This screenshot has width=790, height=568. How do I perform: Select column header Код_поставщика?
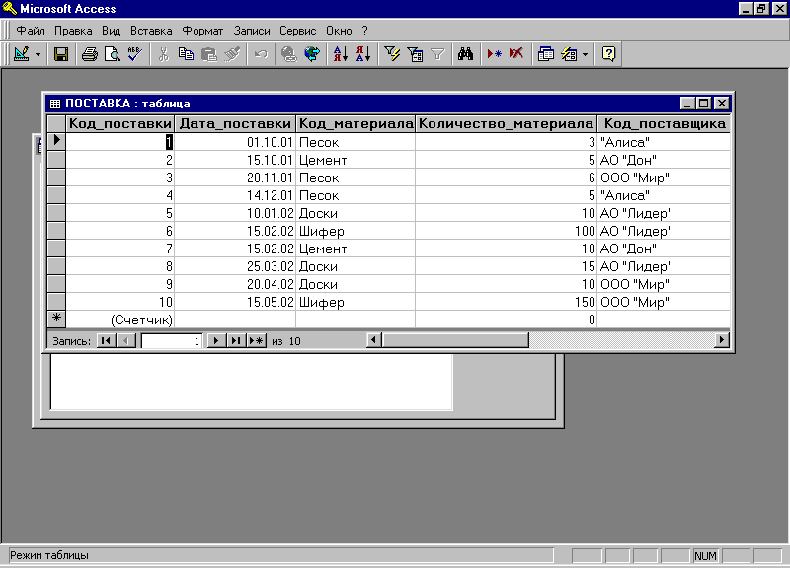click(x=664, y=124)
